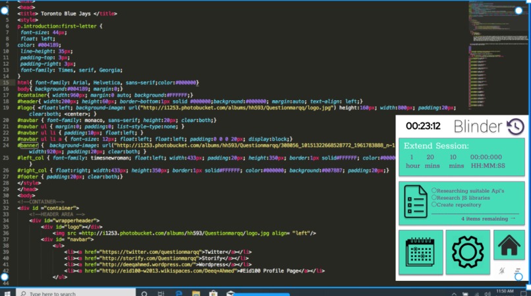Open Microsoft Store from the taskbar
The height and width of the screenshot is (296, 531).
tap(213, 293)
